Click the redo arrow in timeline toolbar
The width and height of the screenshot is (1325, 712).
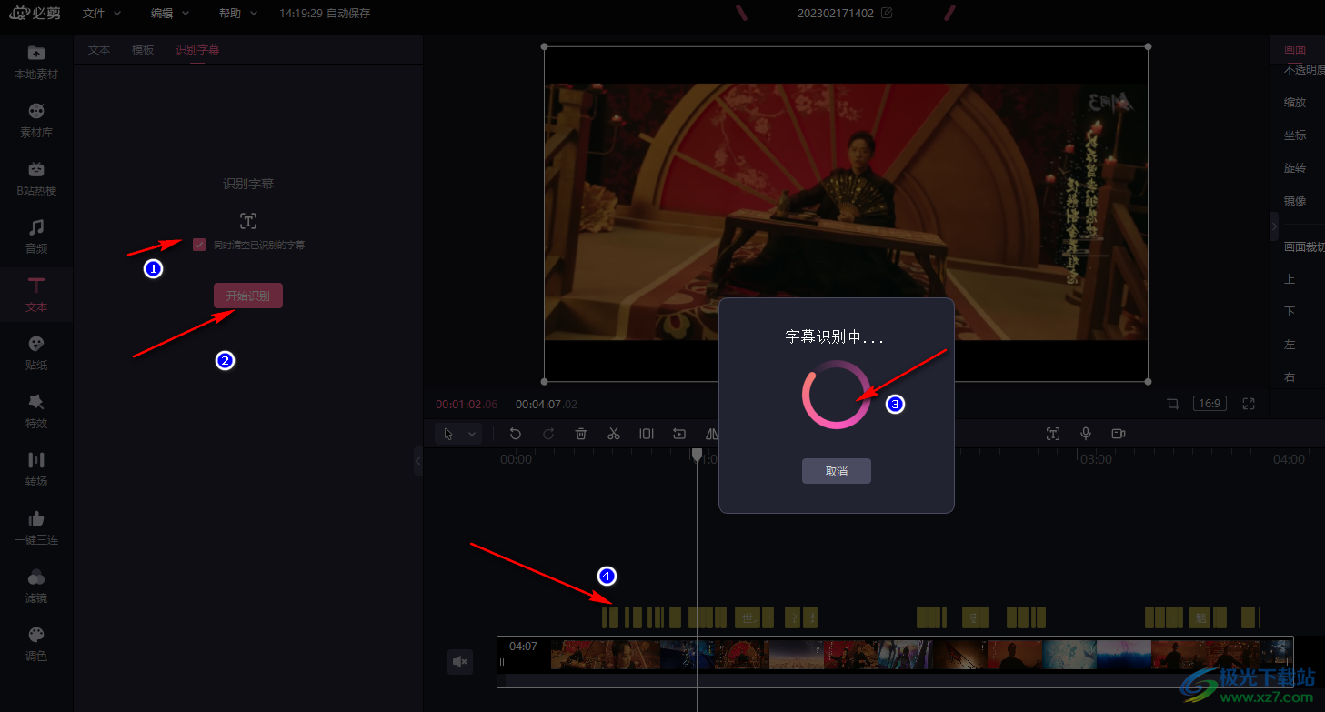coord(548,434)
